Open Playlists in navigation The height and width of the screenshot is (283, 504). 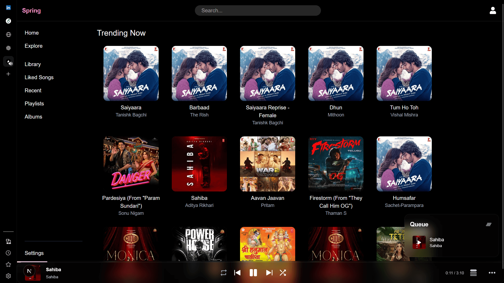click(34, 104)
